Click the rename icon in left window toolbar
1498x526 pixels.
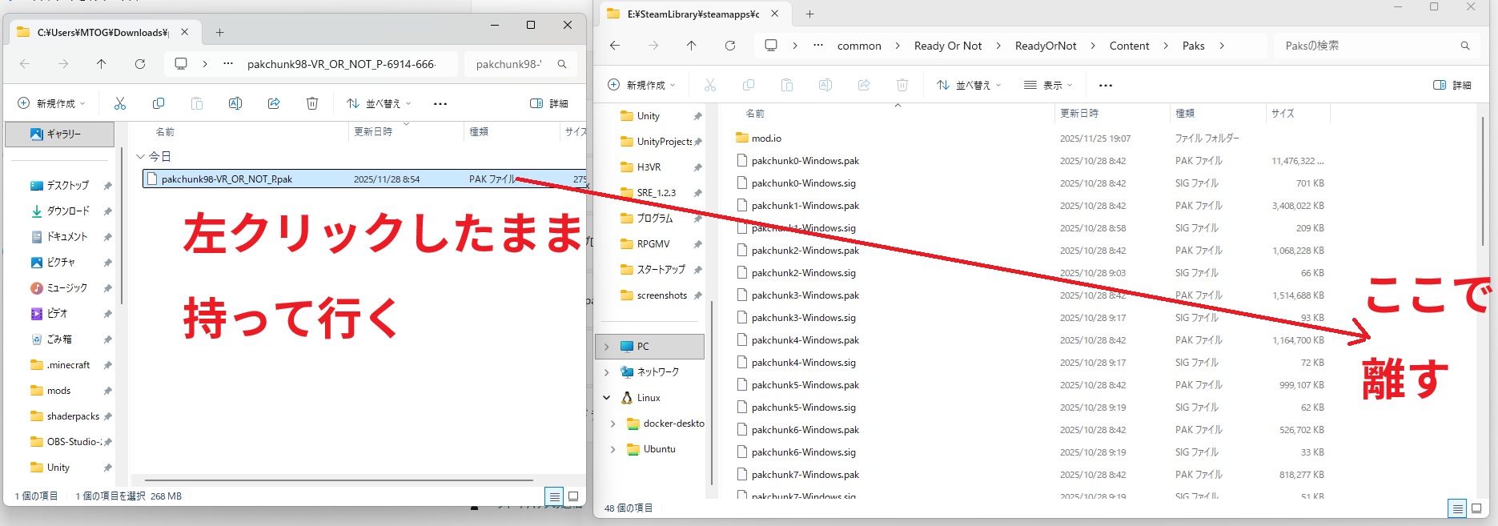[x=235, y=103]
